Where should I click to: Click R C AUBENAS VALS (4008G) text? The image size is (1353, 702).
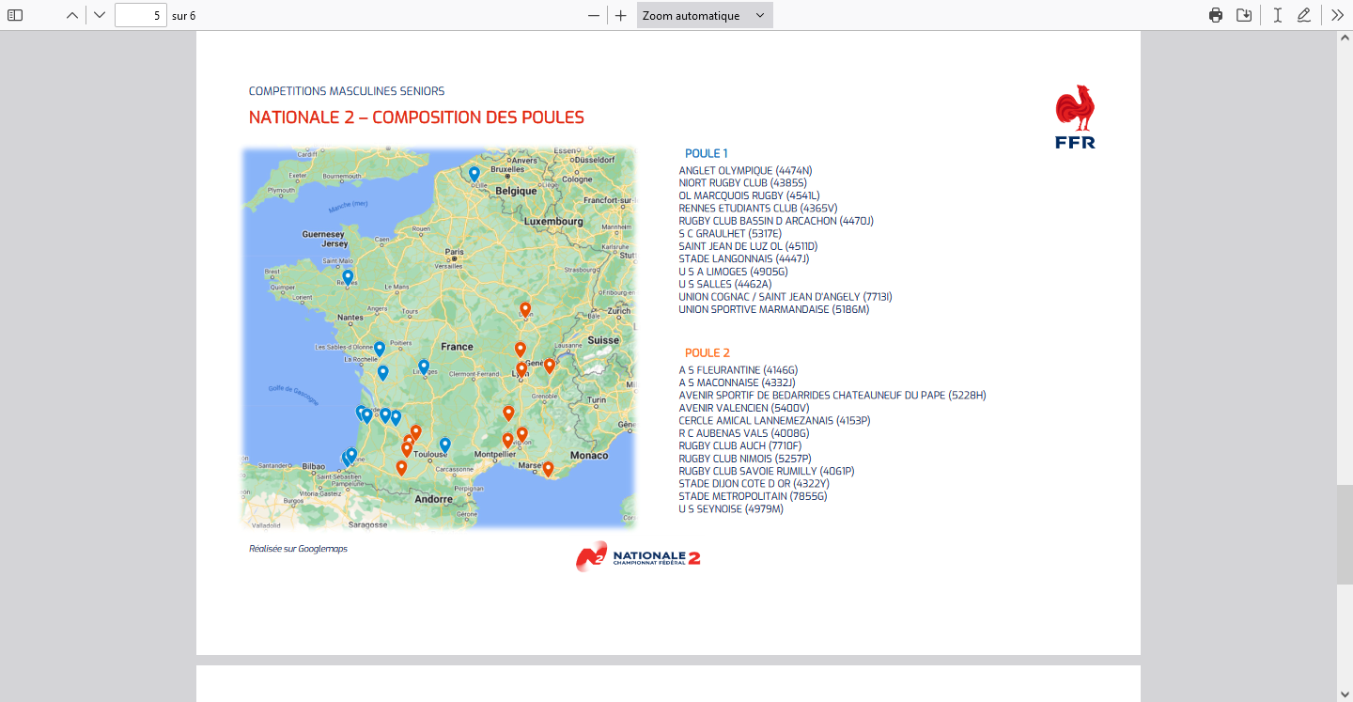tap(743, 434)
